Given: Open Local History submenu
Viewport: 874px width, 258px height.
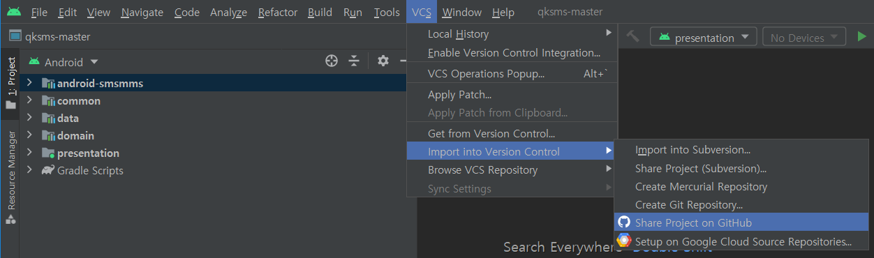Looking at the screenshot, I should pyautogui.click(x=512, y=34).
